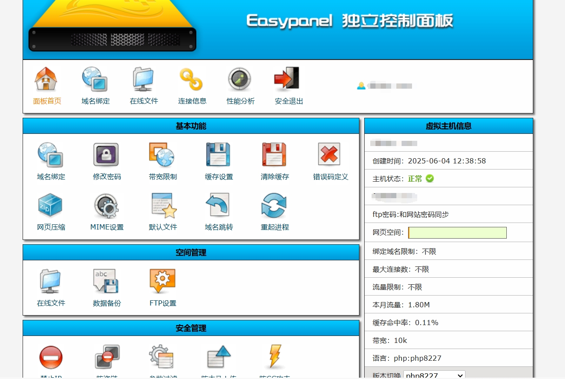
Task: Open 默认文件 star document icon
Action: tap(164, 205)
